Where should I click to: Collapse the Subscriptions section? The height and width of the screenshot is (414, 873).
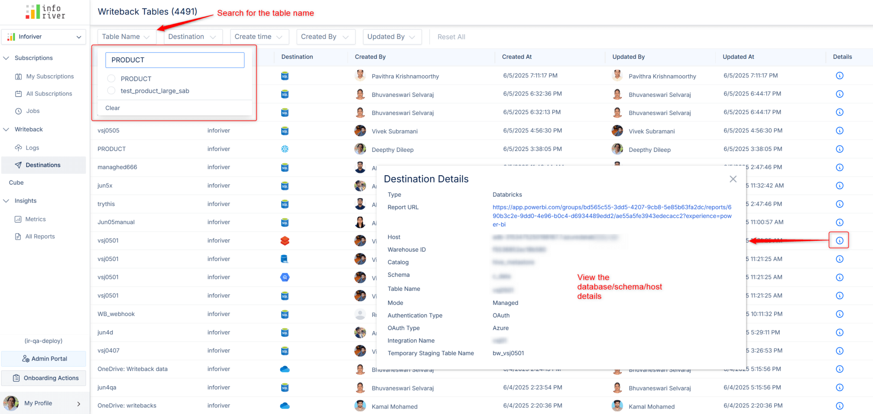pos(6,58)
